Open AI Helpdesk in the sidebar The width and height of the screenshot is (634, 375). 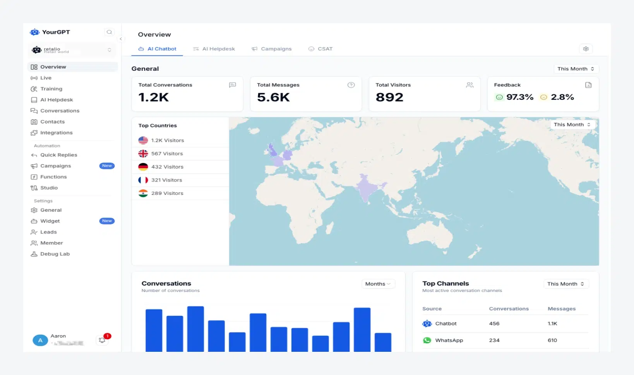click(x=72, y=100)
